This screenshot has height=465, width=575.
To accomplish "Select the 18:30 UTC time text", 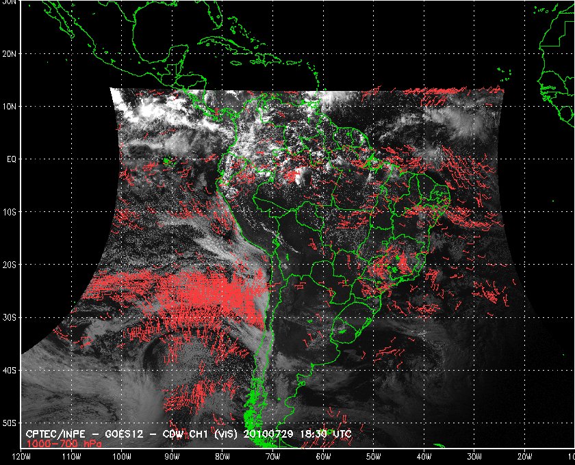I will 326,434.
